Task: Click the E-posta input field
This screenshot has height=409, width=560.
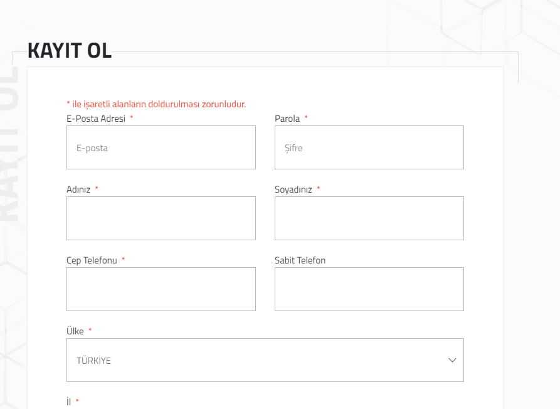Action: tap(161, 147)
